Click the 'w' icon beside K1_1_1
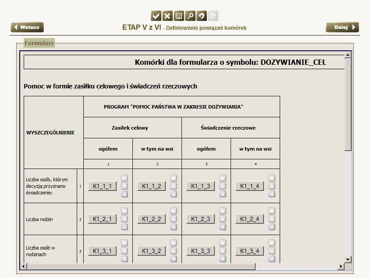Screen dimensions: 370x278 pyautogui.click(x=125, y=178)
